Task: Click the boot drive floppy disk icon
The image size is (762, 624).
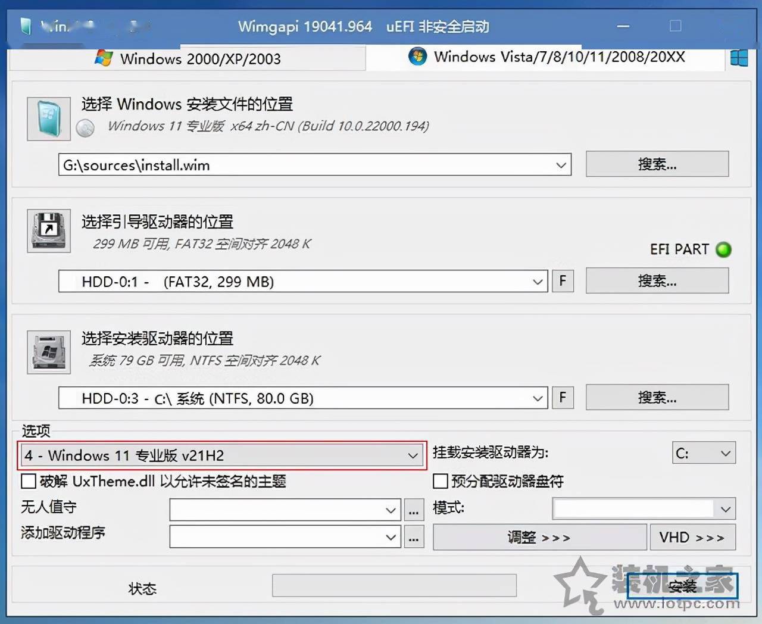Action: tap(49, 231)
